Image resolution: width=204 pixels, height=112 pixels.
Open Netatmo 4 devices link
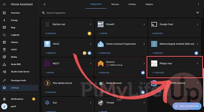tap(104, 73)
